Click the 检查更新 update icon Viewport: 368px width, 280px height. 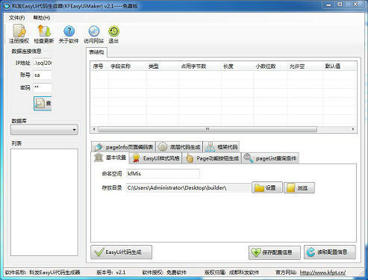44,34
